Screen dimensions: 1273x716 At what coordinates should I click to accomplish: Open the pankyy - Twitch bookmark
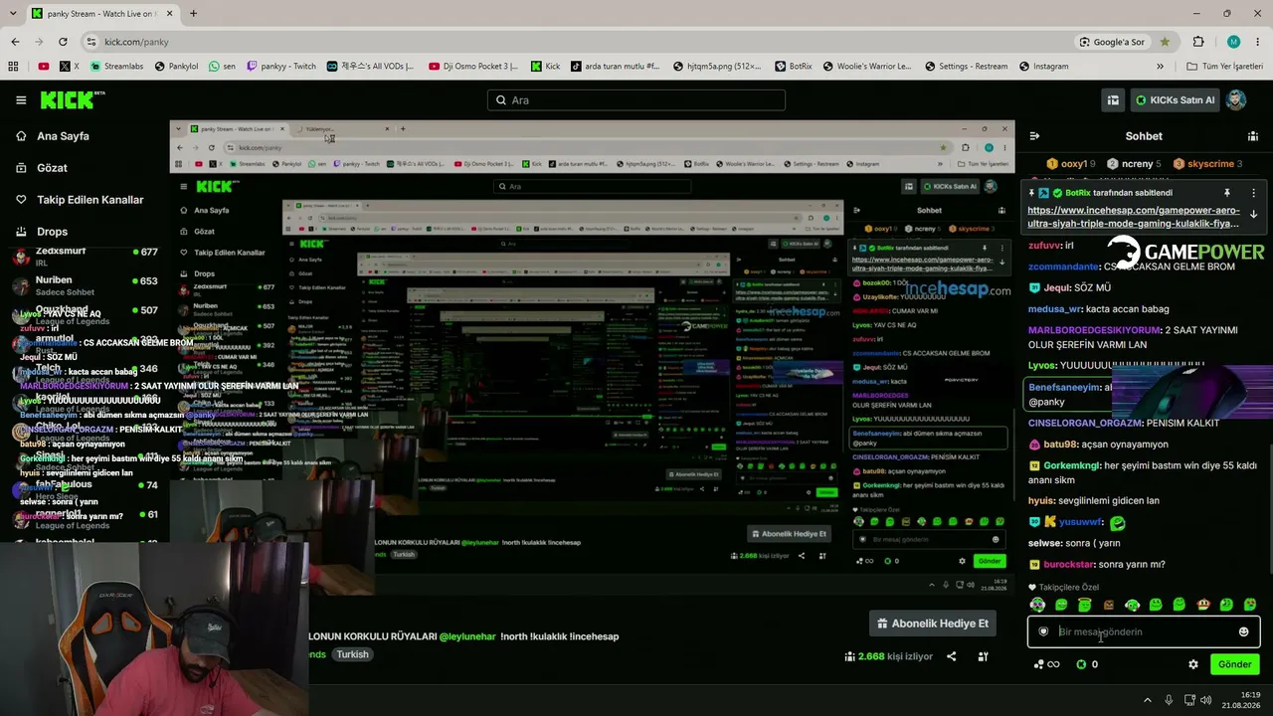click(280, 67)
